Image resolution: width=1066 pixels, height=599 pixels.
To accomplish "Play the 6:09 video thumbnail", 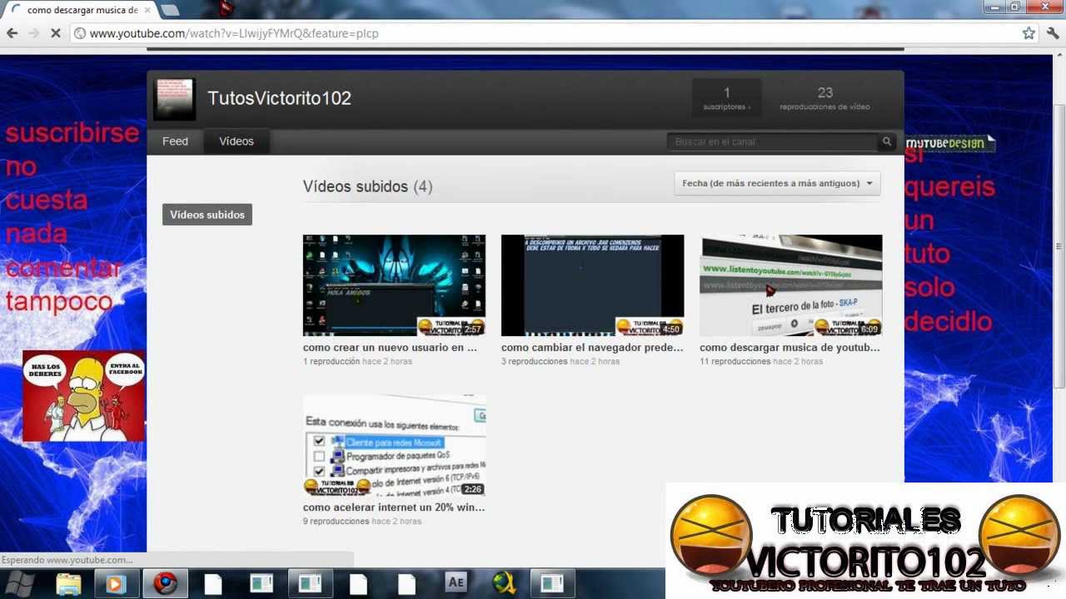I will [790, 285].
